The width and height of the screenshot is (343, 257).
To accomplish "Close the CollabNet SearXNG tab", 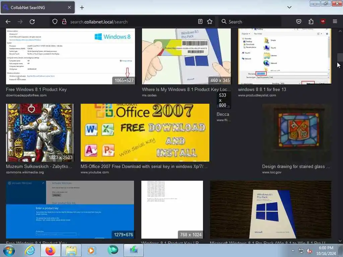I will pyautogui.click(x=69, y=7).
